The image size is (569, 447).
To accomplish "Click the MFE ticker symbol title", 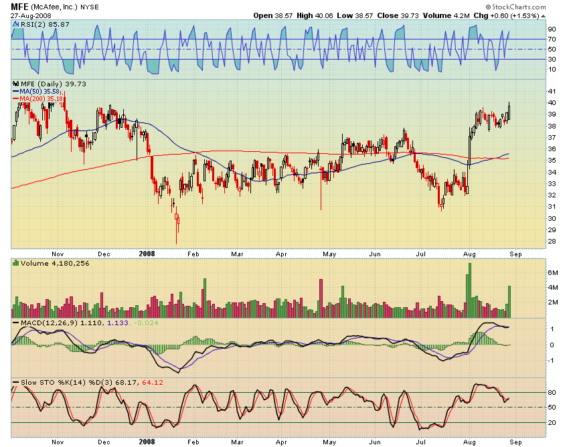I will click(x=19, y=7).
